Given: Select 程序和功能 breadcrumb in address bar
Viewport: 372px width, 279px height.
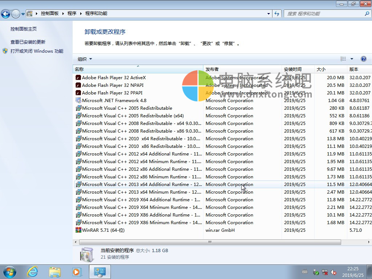Looking at the screenshot, I should click(x=96, y=13).
